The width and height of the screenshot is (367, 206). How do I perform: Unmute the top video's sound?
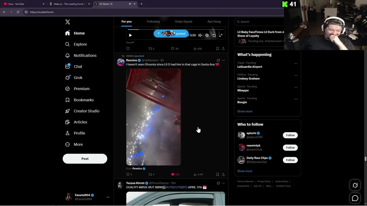pyautogui.click(x=200, y=35)
